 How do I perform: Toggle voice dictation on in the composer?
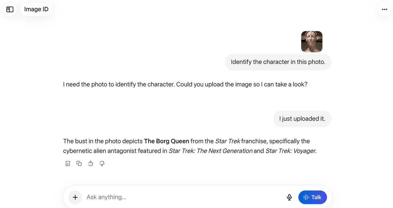pyautogui.click(x=289, y=197)
